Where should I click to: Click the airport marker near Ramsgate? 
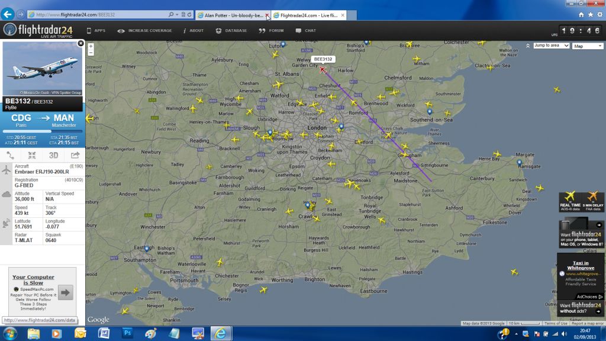(519, 163)
